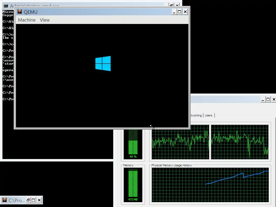Maximize the minimized C:\Pro... window

tap(33, 200)
